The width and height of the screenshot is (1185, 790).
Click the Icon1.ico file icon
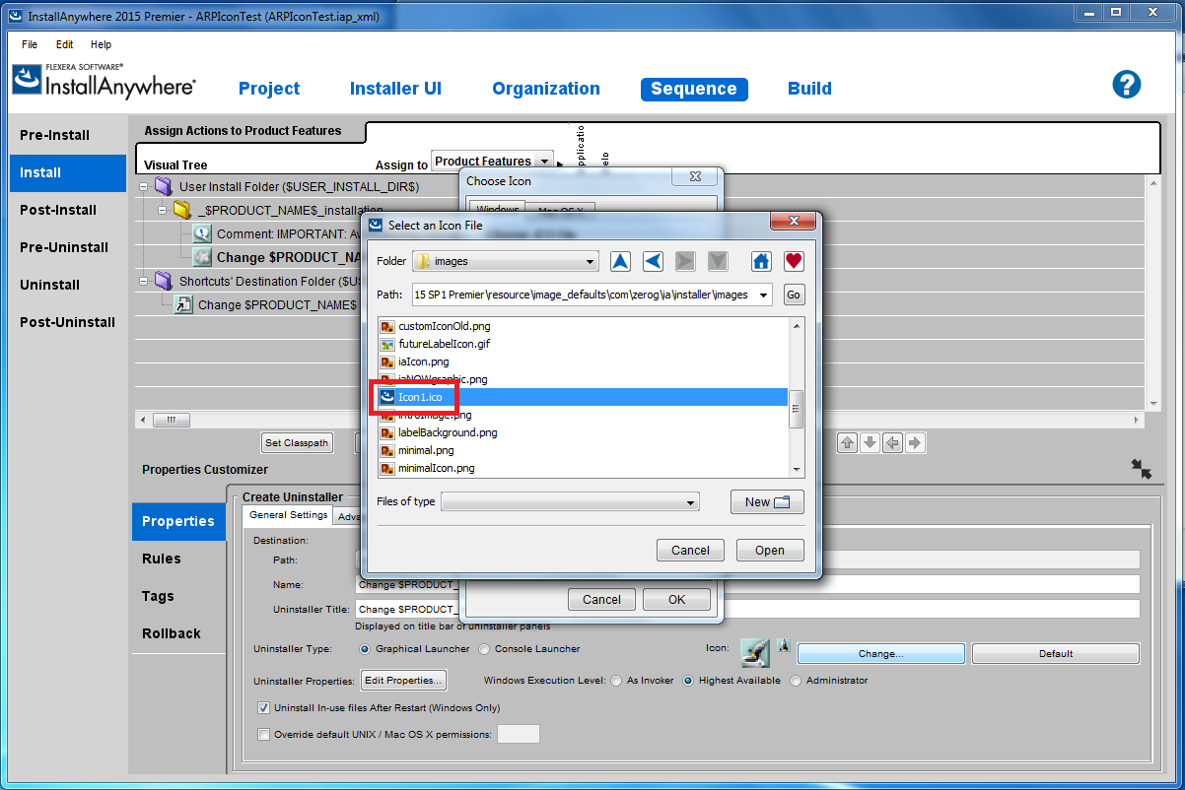pyautogui.click(x=387, y=397)
